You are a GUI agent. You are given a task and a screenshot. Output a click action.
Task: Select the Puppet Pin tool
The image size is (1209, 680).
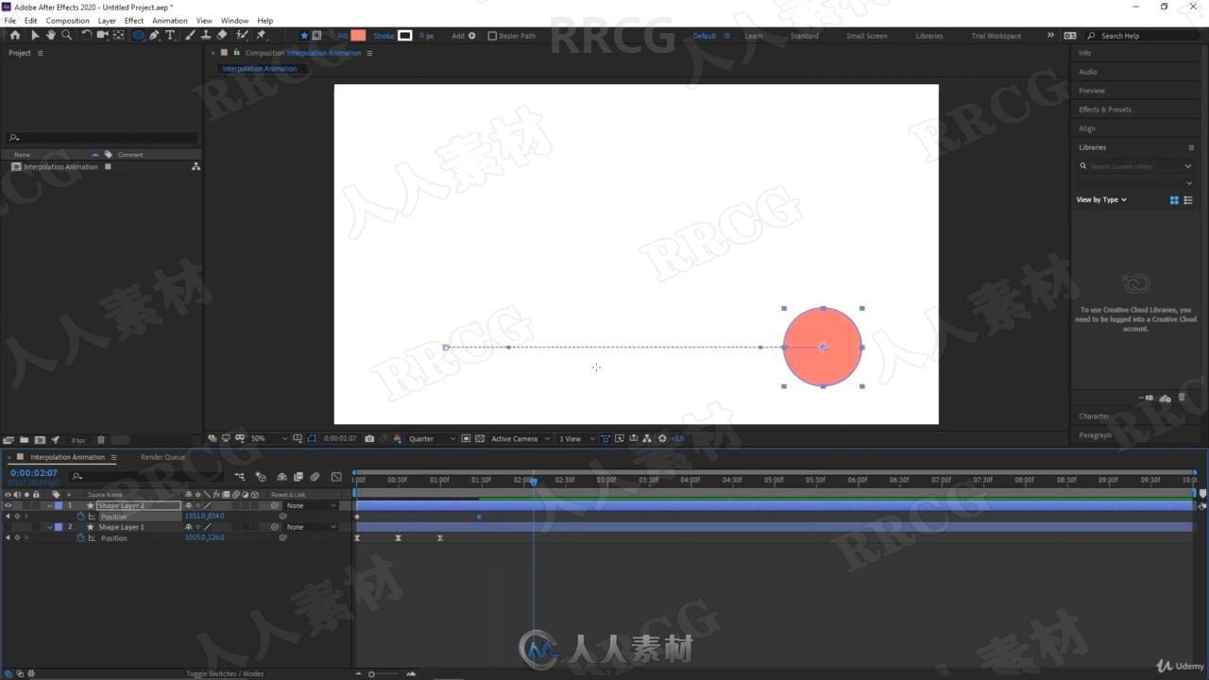(x=261, y=35)
